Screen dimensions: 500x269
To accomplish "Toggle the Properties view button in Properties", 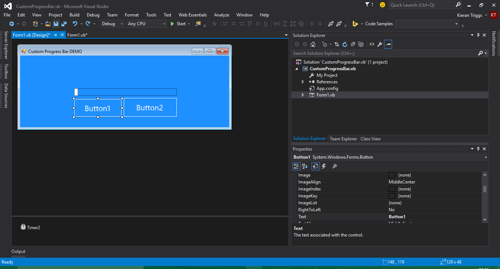I will coord(316,166).
